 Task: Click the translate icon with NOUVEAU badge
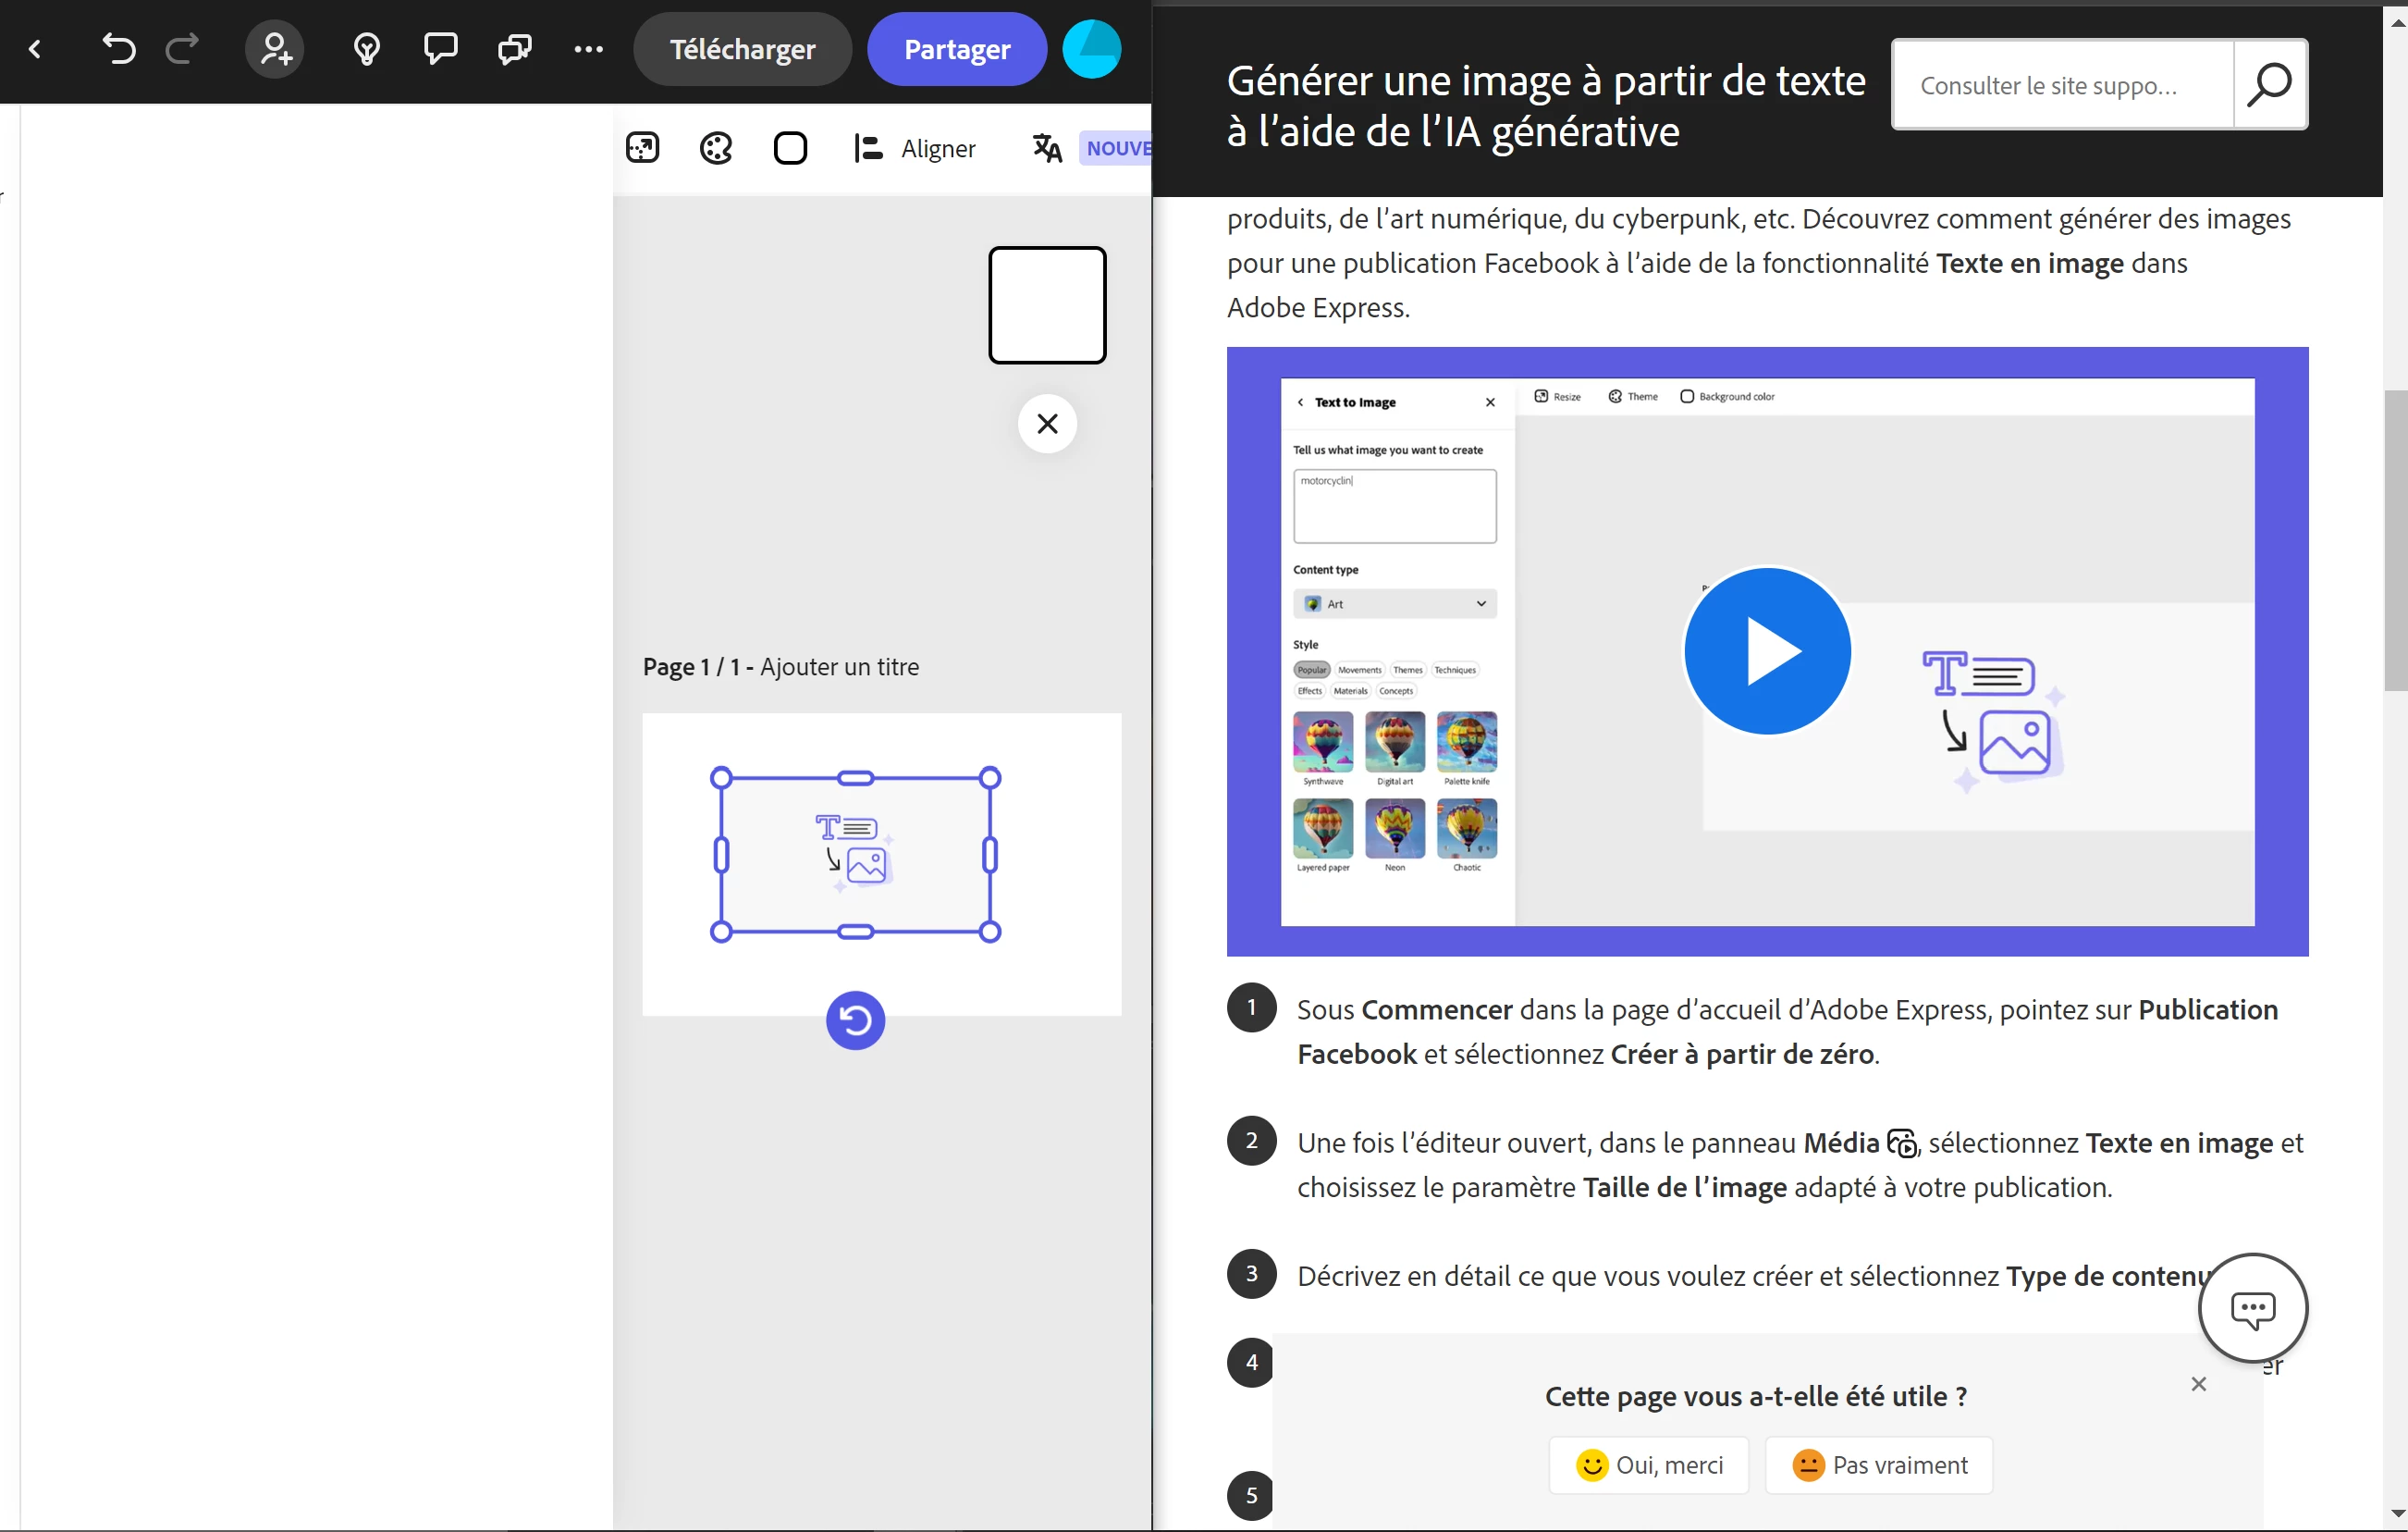point(1047,148)
